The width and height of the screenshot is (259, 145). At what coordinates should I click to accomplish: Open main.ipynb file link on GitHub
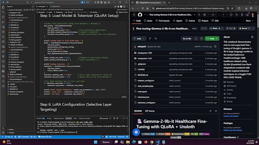tap(142, 91)
